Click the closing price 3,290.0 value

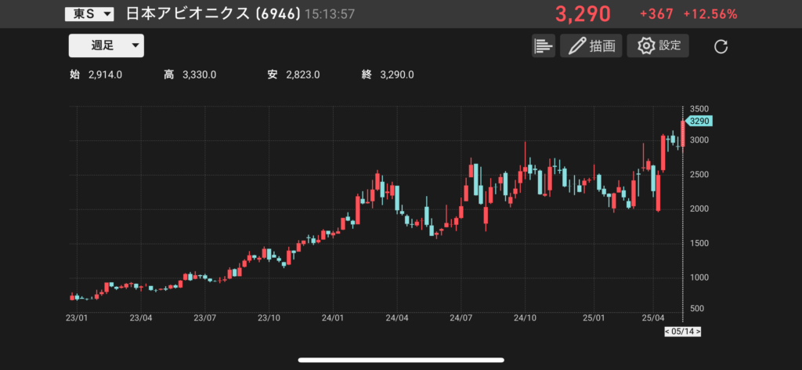click(x=397, y=75)
